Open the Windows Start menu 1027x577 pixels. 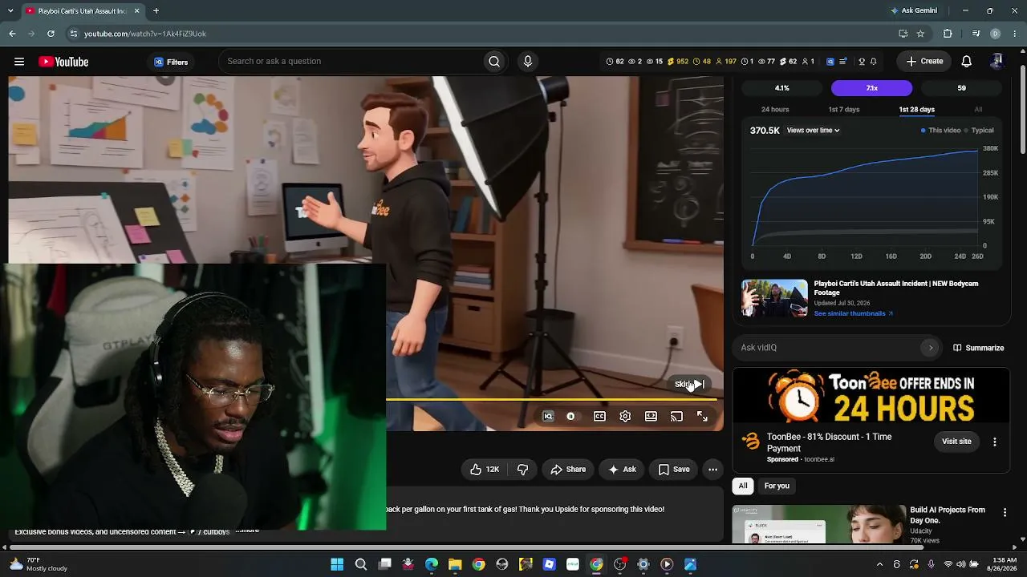pyautogui.click(x=337, y=564)
